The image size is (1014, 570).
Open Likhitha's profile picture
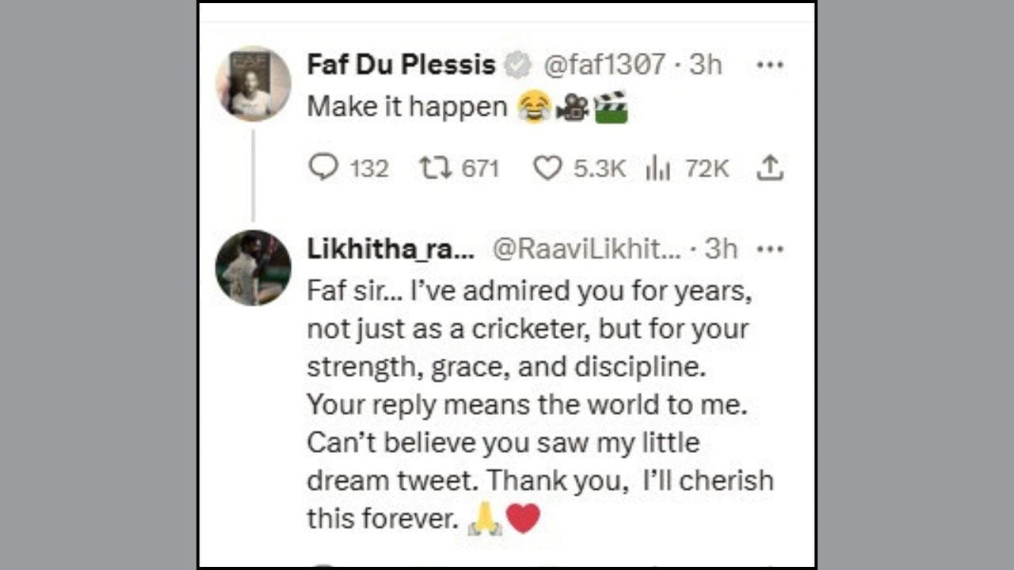coord(253,268)
